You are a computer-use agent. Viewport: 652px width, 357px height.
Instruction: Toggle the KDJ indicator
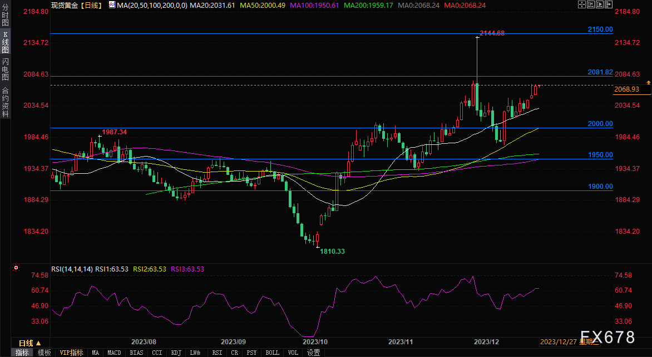(x=176, y=353)
